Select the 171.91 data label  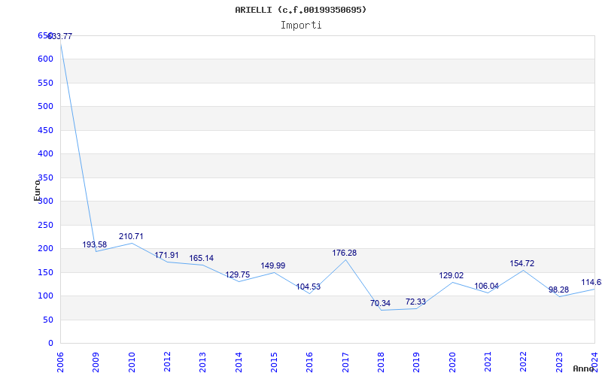pyautogui.click(x=166, y=255)
